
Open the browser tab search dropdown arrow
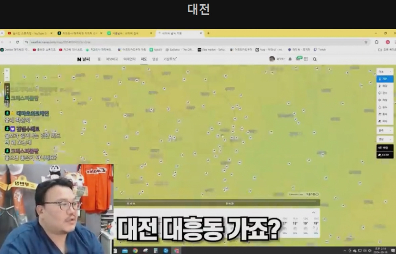pyautogui.click(x=2, y=33)
